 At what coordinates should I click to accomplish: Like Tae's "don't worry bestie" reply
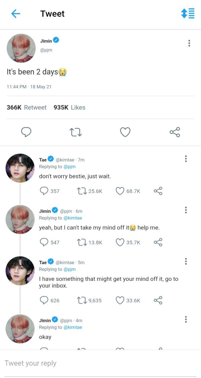click(120, 191)
